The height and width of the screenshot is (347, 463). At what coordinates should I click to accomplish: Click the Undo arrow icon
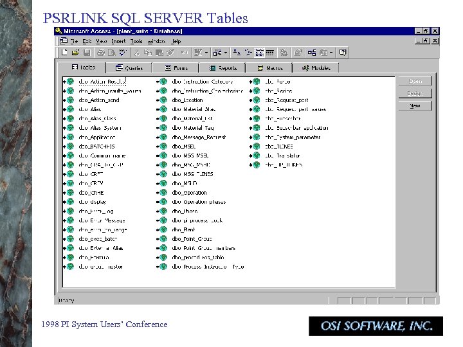pyautogui.click(x=185, y=53)
